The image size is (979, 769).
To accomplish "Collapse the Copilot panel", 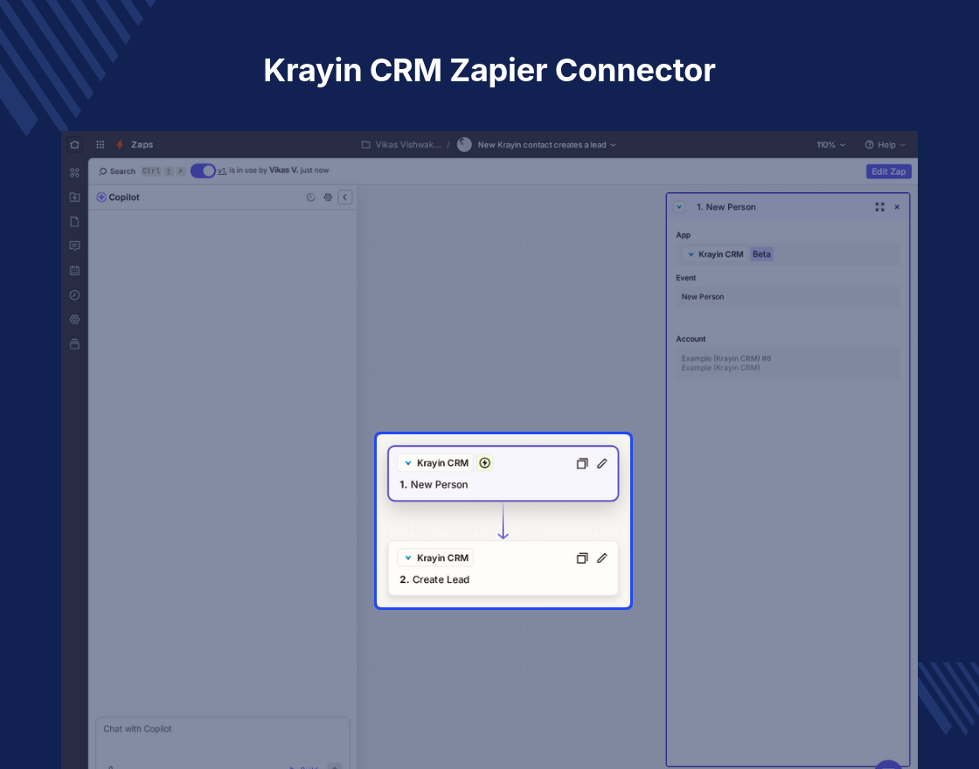I will (344, 197).
